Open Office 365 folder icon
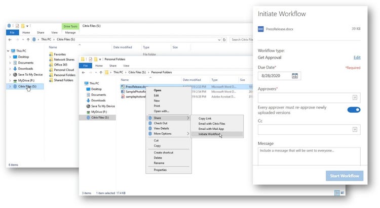This screenshot has width=380, height=208. (51, 65)
